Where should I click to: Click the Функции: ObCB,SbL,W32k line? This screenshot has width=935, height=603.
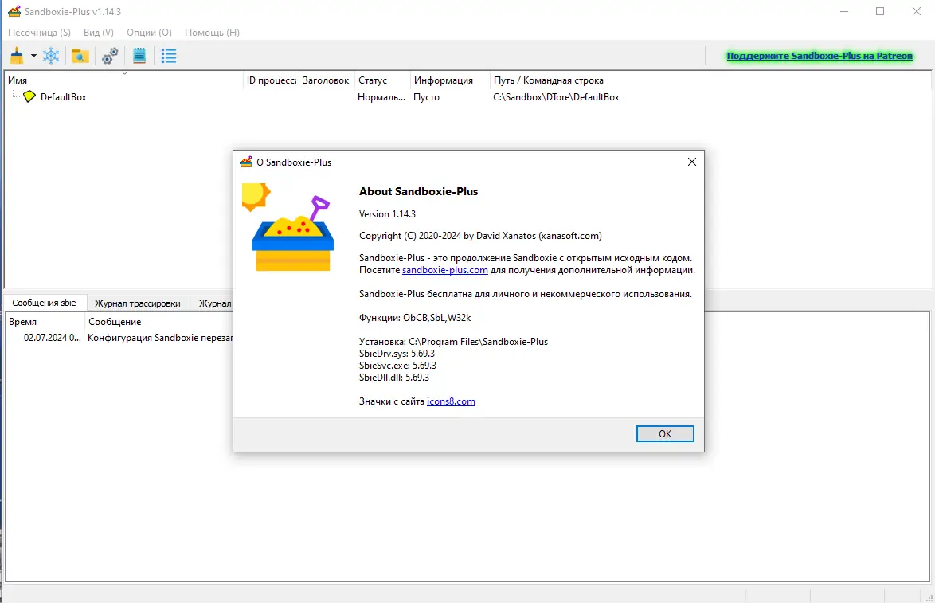(414, 318)
